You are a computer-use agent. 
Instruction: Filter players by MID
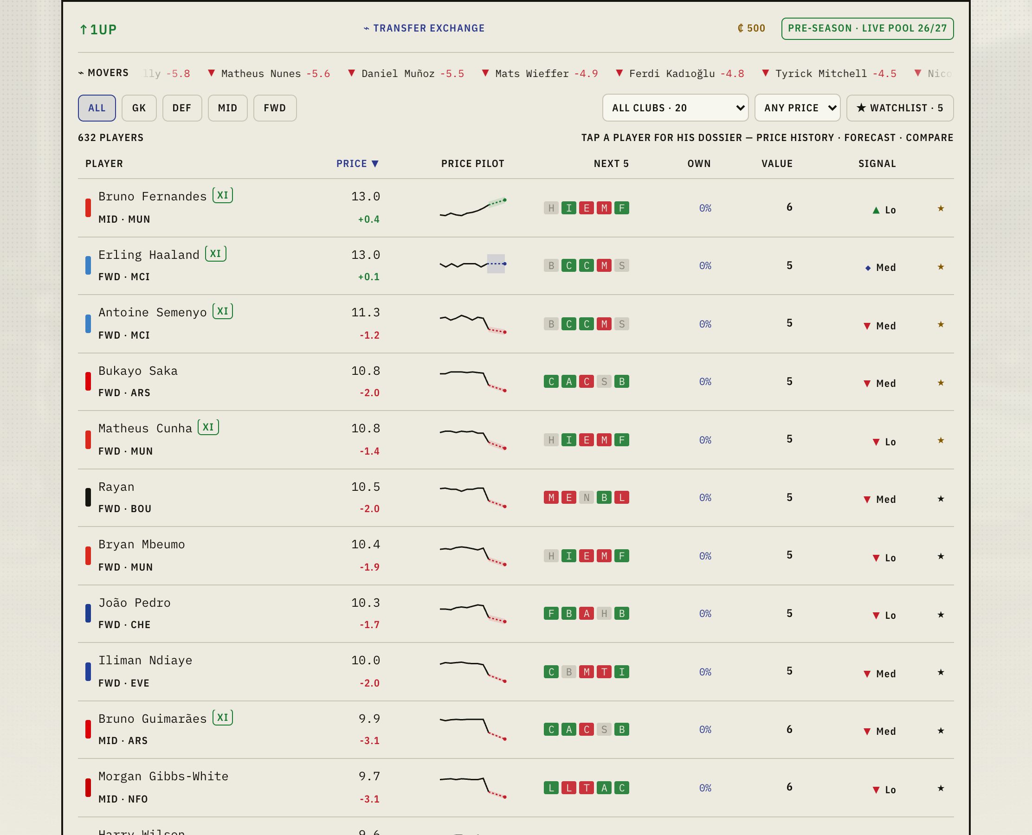(227, 108)
